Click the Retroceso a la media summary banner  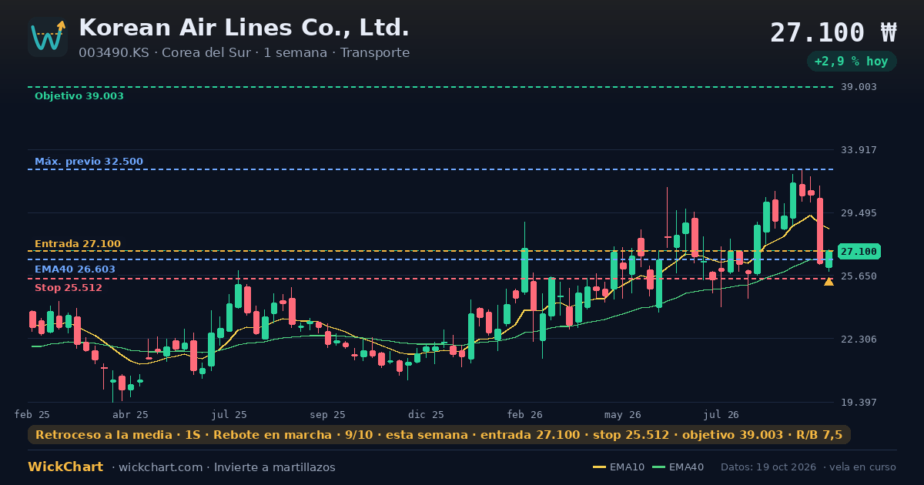(439, 435)
